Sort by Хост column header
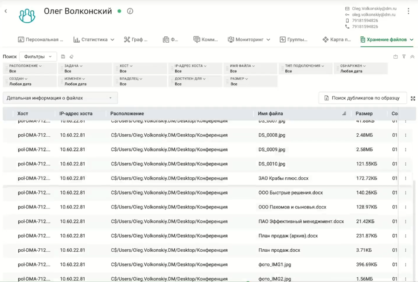The image size is (418, 282). point(23,113)
